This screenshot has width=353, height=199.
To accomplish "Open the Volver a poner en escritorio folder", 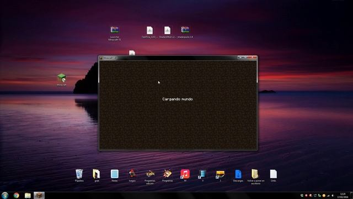I will click(256, 177).
